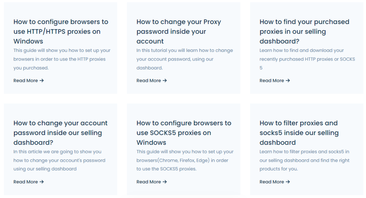Click 'Read More' text for filter proxies article
The width and height of the screenshot is (366, 198).
click(272, 182)
